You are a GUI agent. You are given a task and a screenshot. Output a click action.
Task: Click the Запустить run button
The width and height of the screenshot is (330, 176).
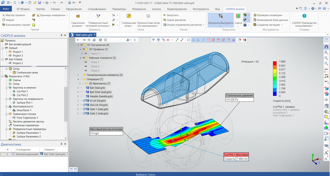coord(172,15)
